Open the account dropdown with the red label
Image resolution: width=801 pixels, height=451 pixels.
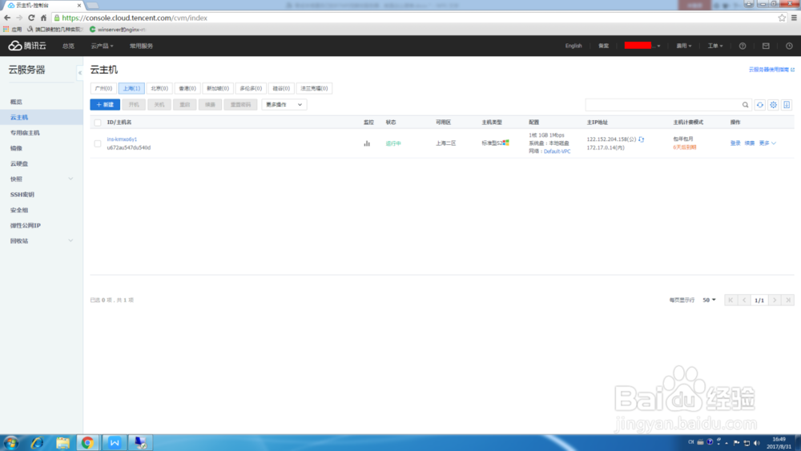tap(642, 46)
